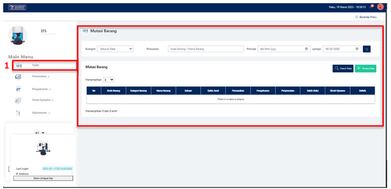Click the Kode Barang / Nama Barang search field
This screenshot has width=391, height=189.
(x=206, y=49)
